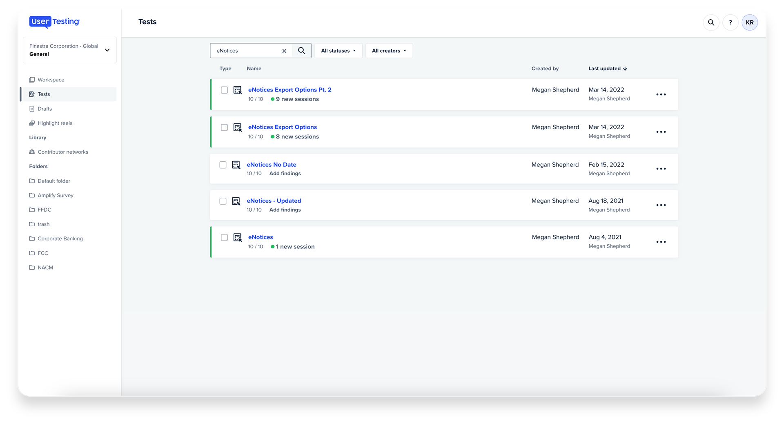784x424 pixels.
Task: Click test type icon for eNotices No Date
Action: (x=236, y=165)
